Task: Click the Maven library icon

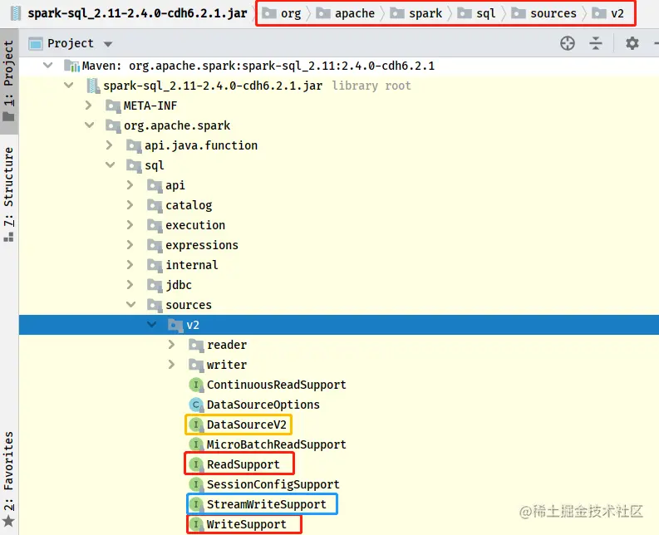Action: coord(71,66)
